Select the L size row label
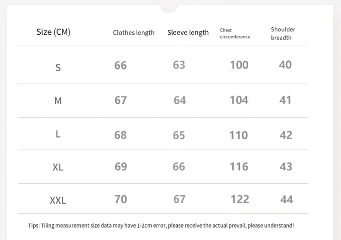This screenshot has width=341, height=240. click(58, 134)
